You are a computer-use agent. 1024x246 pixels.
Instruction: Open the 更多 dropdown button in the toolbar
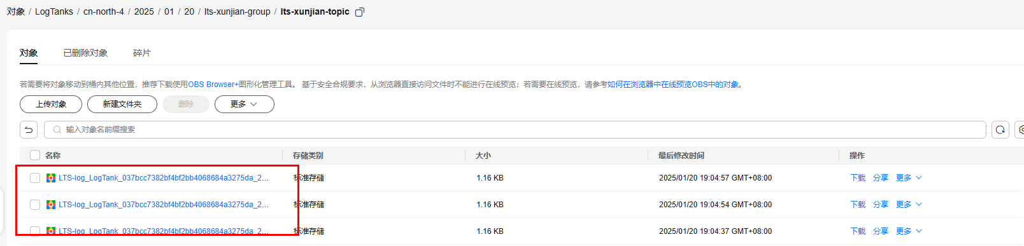[x=245, y=104]
